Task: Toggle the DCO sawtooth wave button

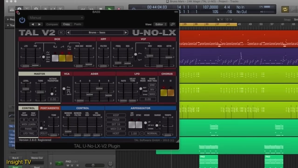Action: (62, 58)
